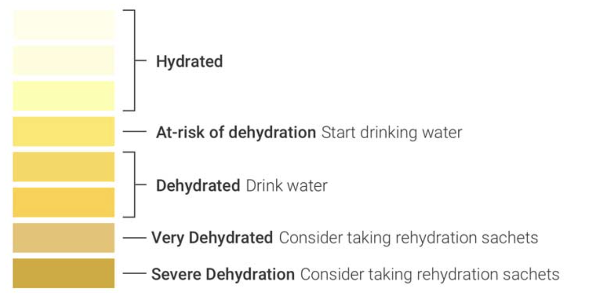Click the palest cream swatch at the top
The height and width of the screenshot is (303, 614).
coord(63,25)
